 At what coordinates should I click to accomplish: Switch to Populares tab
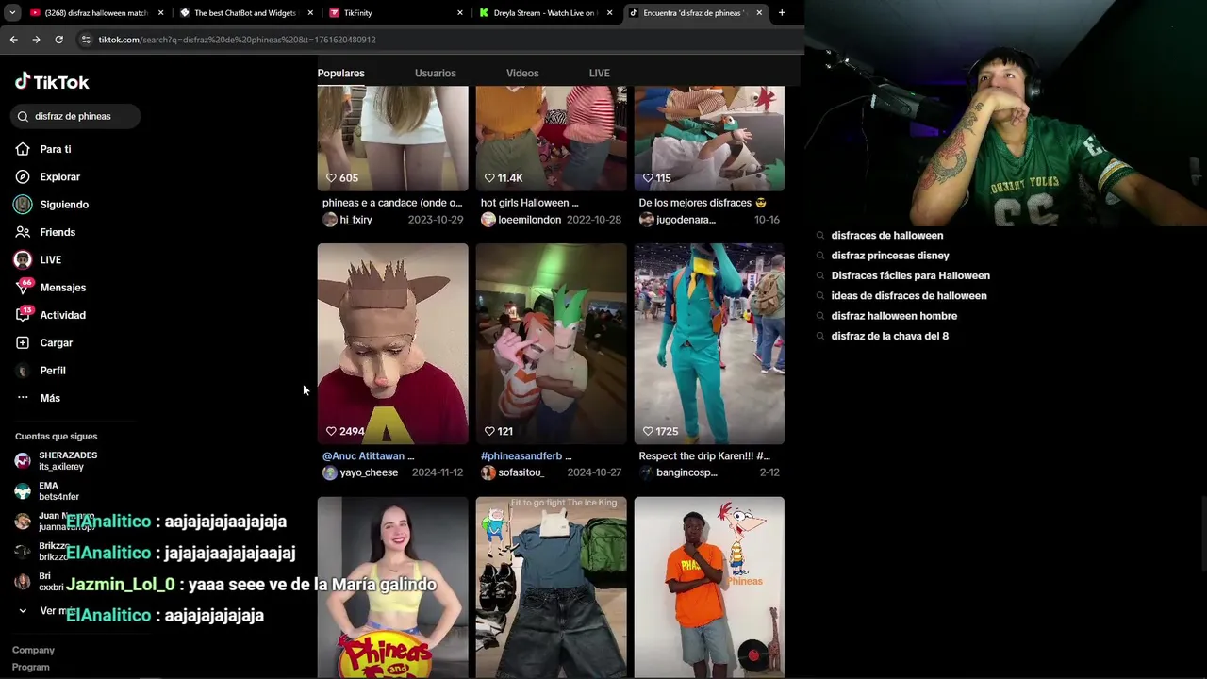click(x=340, y=73)
